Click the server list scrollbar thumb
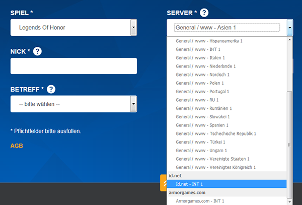The height and width of the screenshot is (205, 302). (289, 145)
